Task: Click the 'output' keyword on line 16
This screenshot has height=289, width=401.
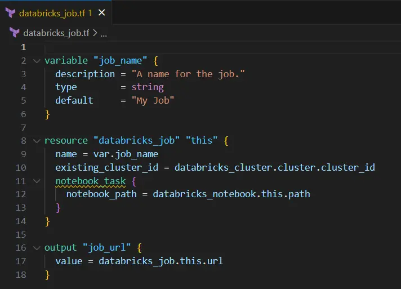Action: tap(61, 247)
